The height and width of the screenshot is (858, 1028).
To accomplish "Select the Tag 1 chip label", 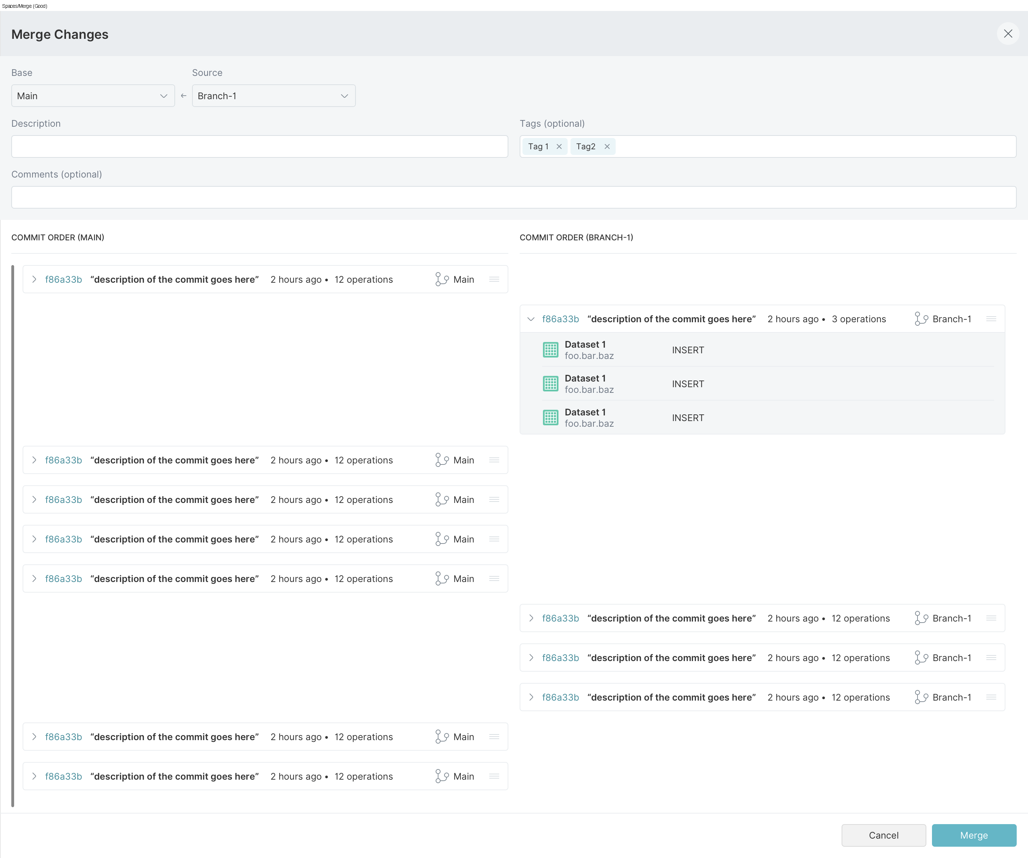I will pos(538,146).
